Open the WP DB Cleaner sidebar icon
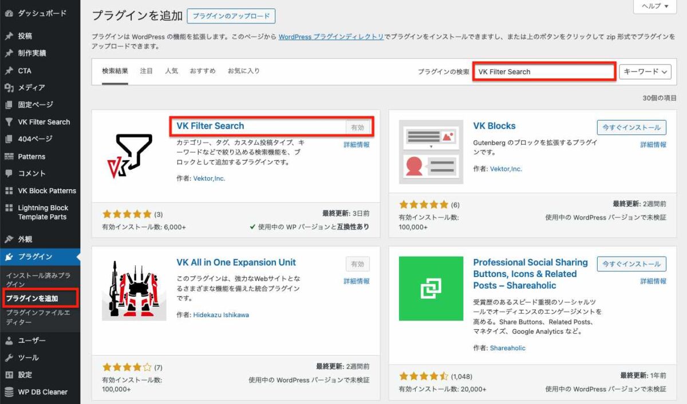Viewport: 687px width, 404px height. point(8,392)
